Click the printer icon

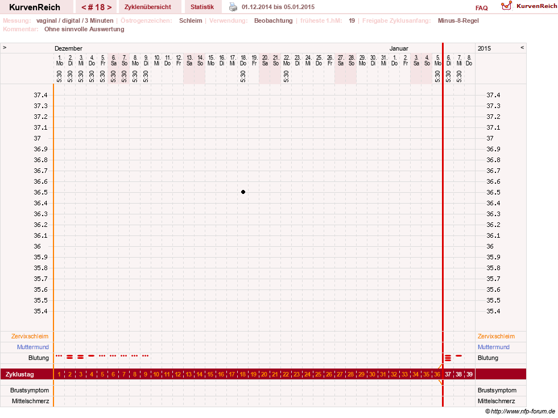(233, 7)
